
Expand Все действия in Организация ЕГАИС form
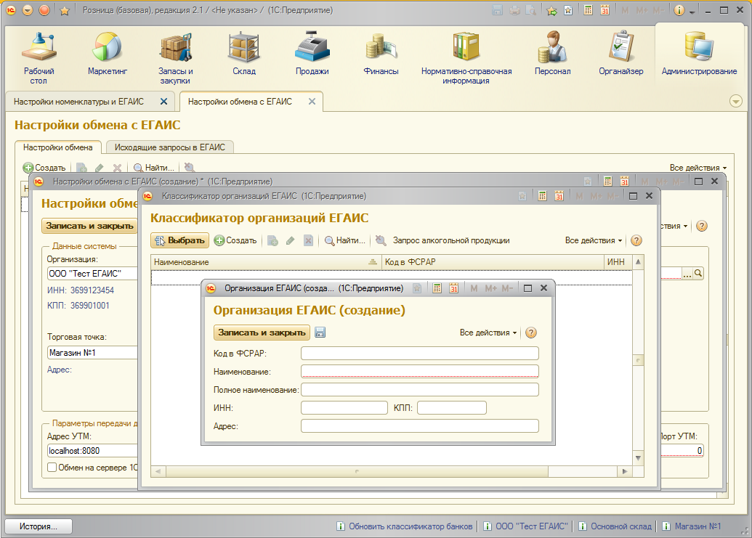pyautogui.click(x=488, y=333)
